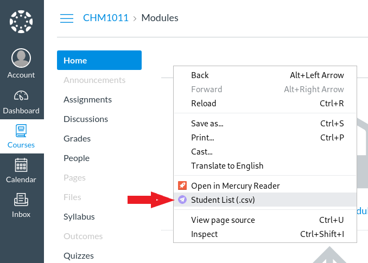The width and height of the screenshot is (368, 263).
Task: Toggle the hamburger course menu icon
Action: (66, 18)
